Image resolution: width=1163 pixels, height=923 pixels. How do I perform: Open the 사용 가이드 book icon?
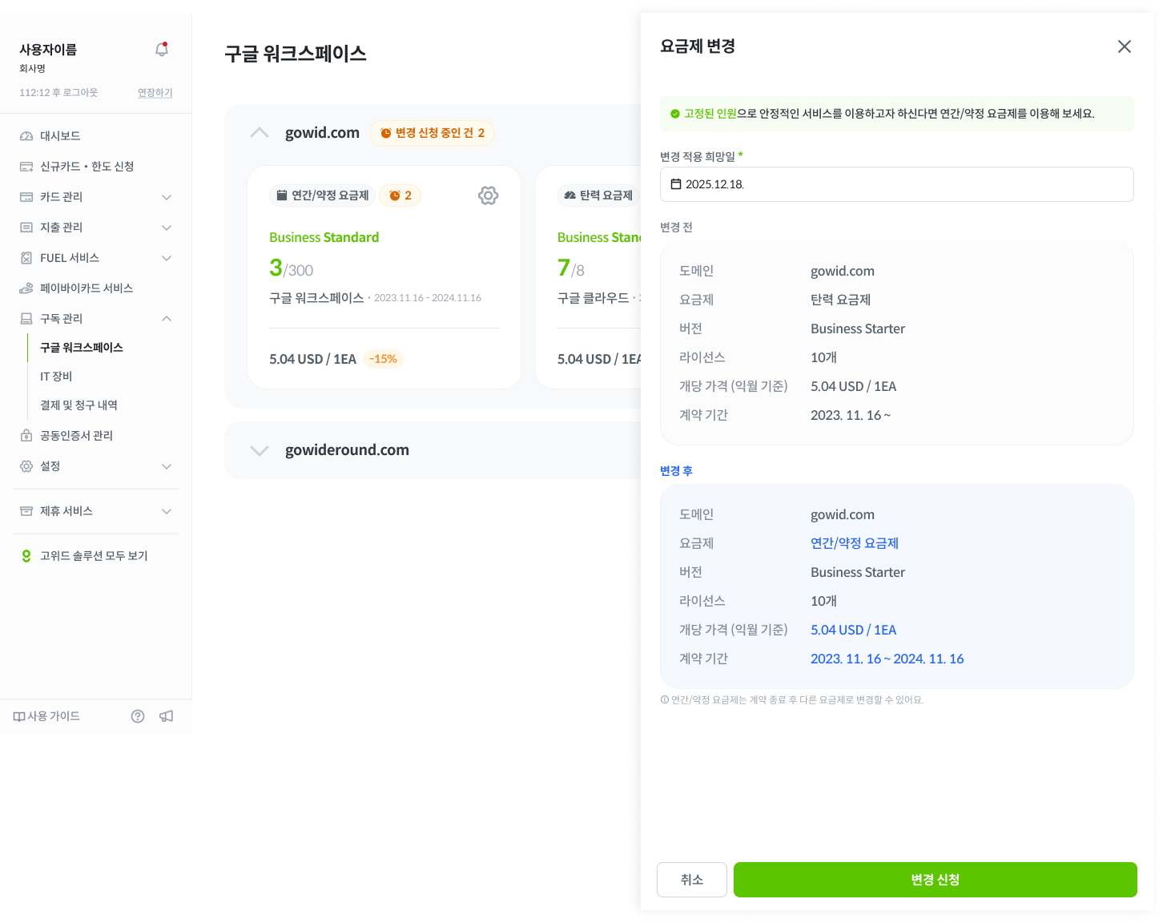tap(19, 716)
